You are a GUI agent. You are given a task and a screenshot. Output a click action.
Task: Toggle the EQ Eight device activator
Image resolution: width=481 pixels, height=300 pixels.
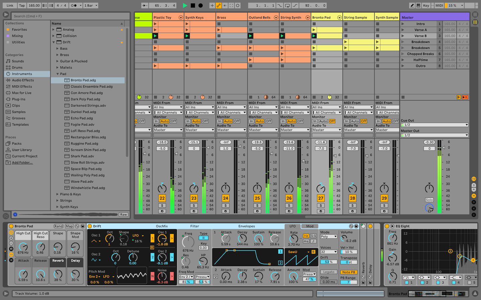[387, 226]
